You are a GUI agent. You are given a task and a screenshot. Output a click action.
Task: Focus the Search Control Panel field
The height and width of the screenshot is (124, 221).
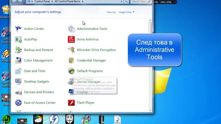(141, 1)
